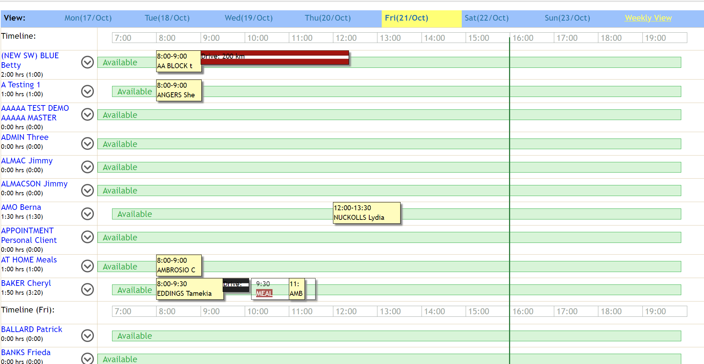The width and height of the screenshot is (704, 364).
Task: Select the red MEAL block
Action: click(264, 293)
